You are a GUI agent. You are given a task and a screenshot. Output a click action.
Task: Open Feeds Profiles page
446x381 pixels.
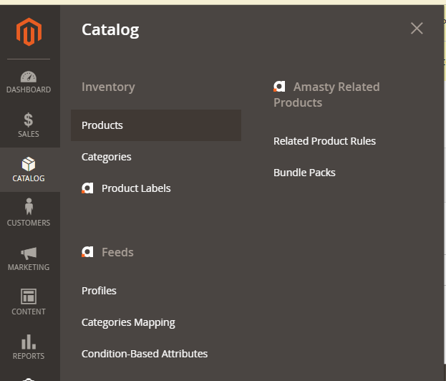click(x=99, y=291)
